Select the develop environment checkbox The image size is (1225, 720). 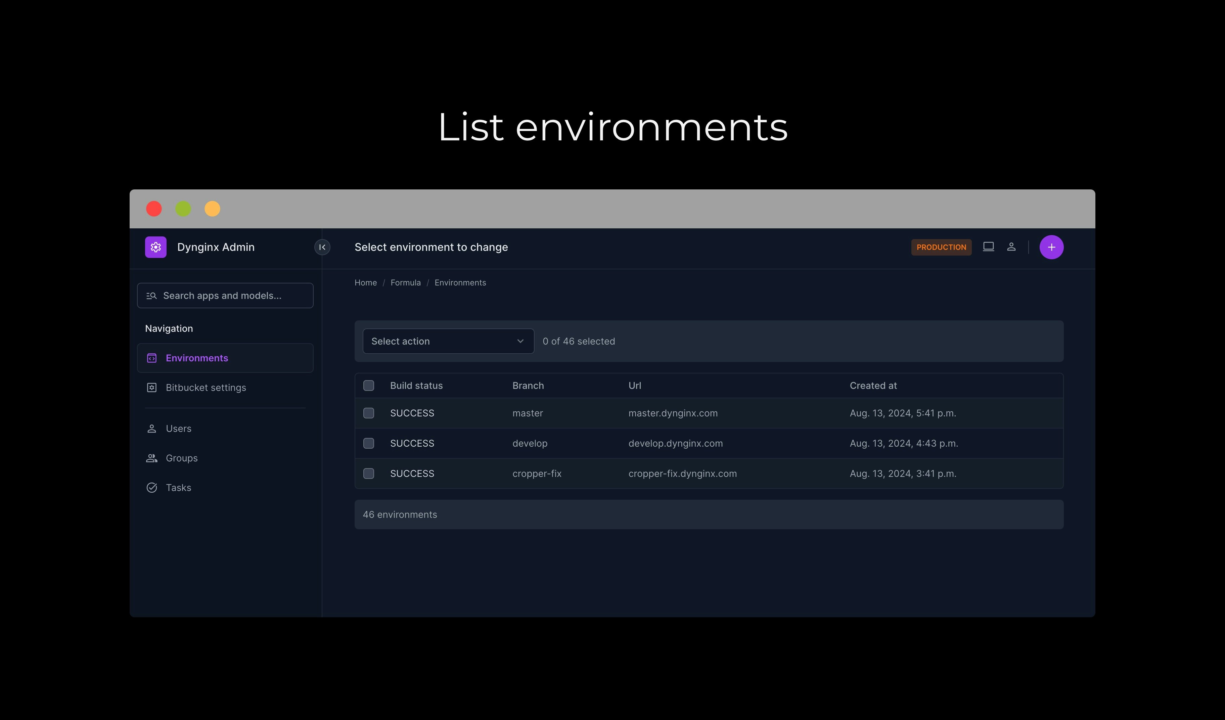368,443
